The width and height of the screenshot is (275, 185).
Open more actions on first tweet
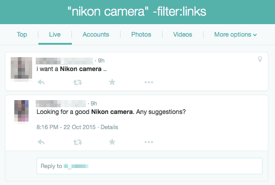(x=149, y=82)
